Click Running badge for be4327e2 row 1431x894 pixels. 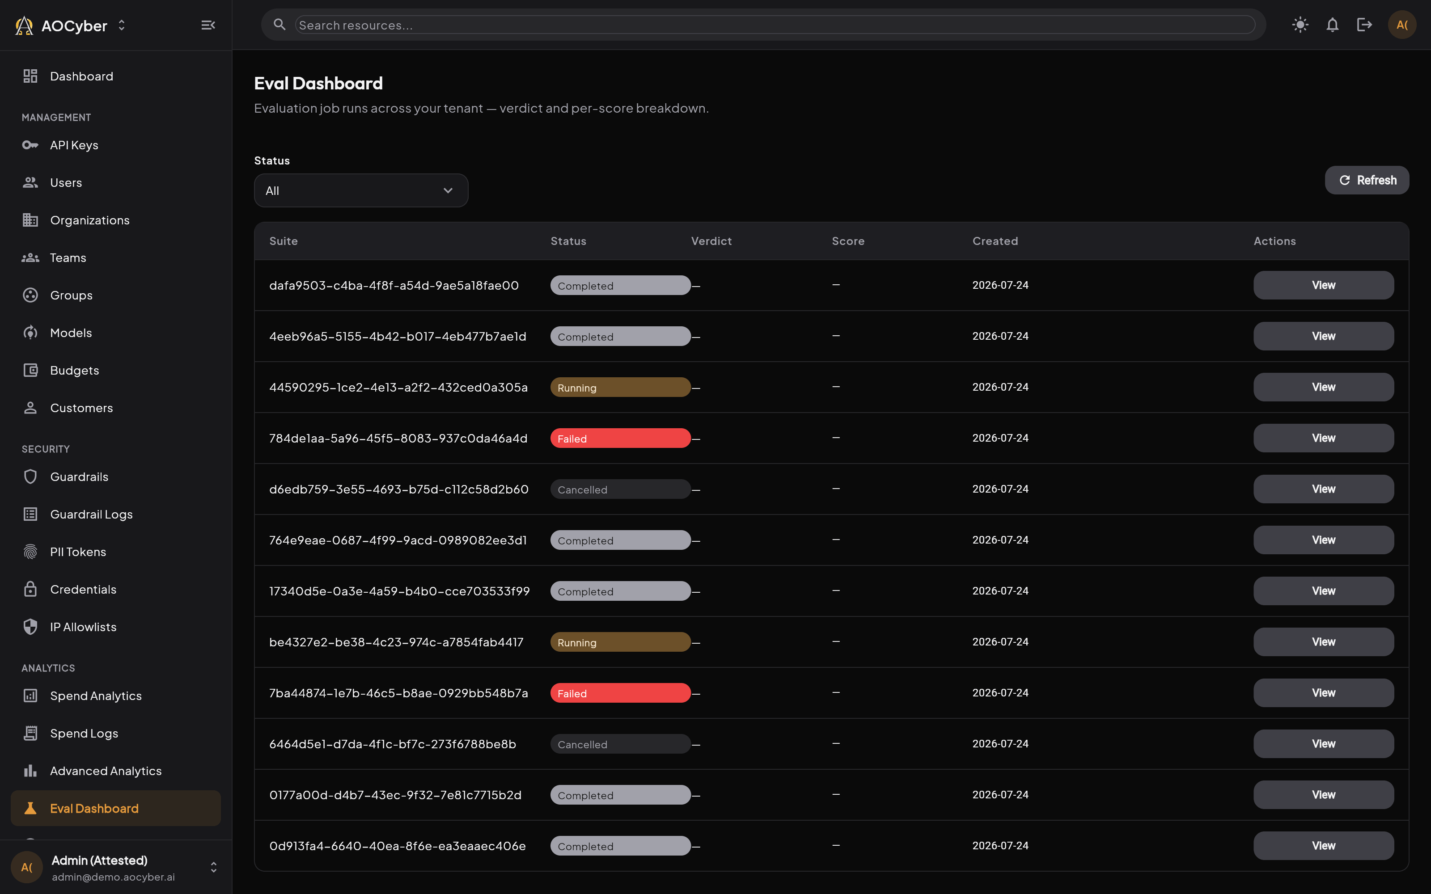(620, 642)
